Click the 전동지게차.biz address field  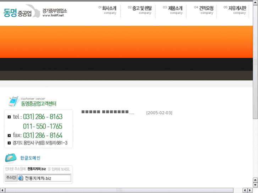click(44, 178)
